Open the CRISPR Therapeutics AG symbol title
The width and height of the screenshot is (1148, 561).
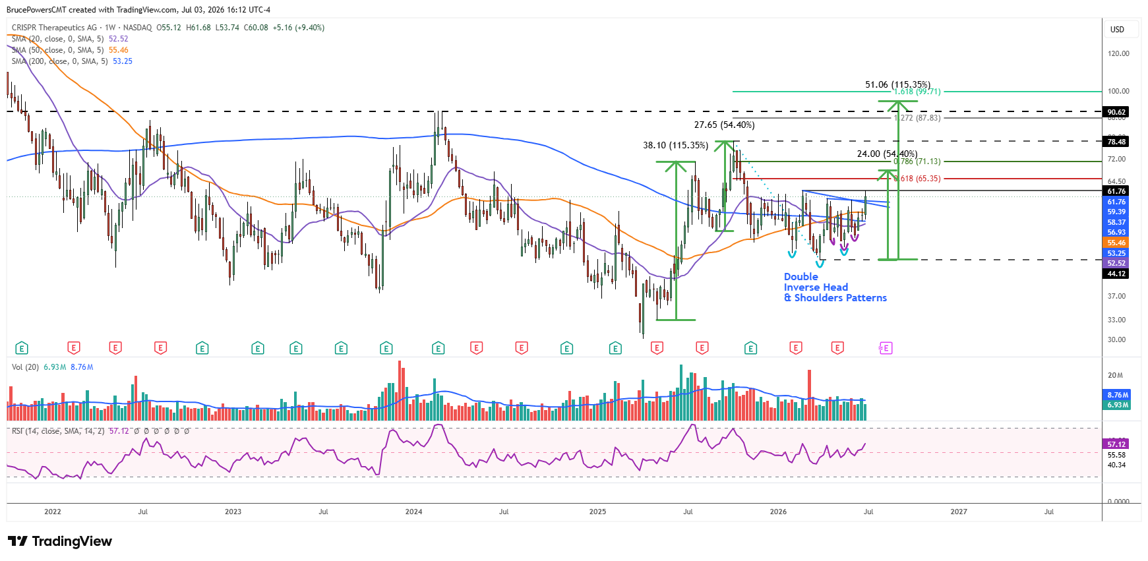point(54,28)
